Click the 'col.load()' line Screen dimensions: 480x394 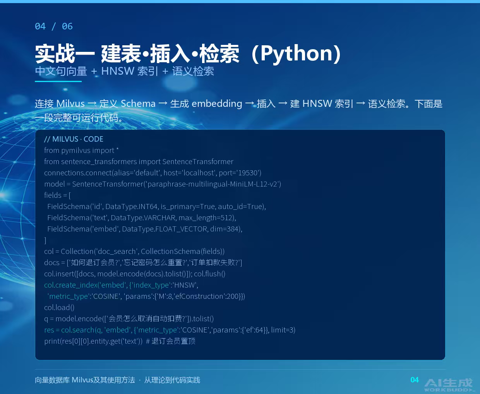click(x=59, y=307)
